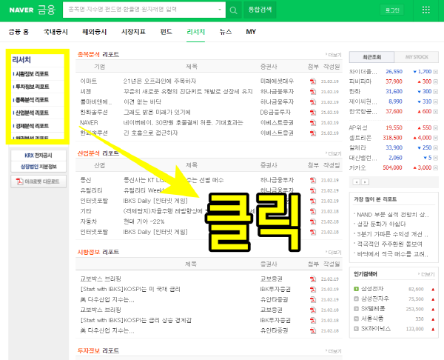Open PDF for 교보박스 브리핑 dated 21.02.18
The width and height of the screenshot is (444, 360).
point(312,310)
